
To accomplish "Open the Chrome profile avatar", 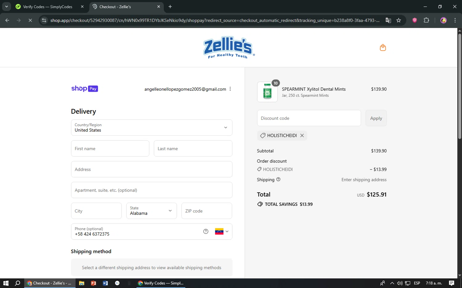I will pos(444,20).
